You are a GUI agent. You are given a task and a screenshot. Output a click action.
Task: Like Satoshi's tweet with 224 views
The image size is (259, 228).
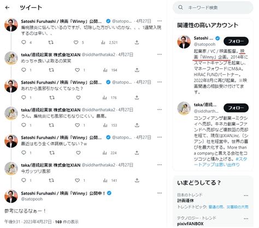click(78, 153)
